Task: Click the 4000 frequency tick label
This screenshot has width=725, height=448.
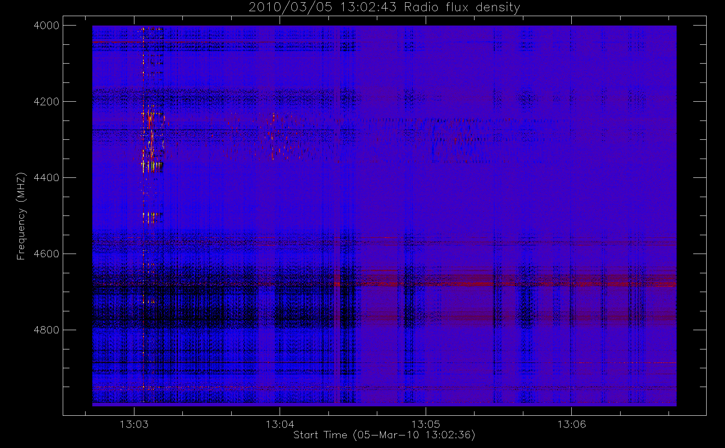Action: (x=47, y=26)
